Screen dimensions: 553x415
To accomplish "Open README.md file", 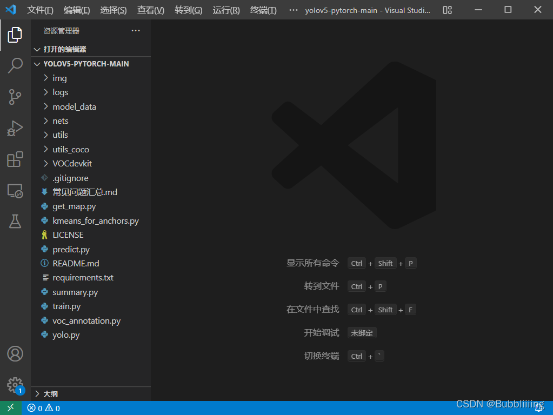I will 91,263.
